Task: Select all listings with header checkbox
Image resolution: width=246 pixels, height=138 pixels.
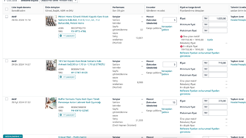Action: click(7, 9)
